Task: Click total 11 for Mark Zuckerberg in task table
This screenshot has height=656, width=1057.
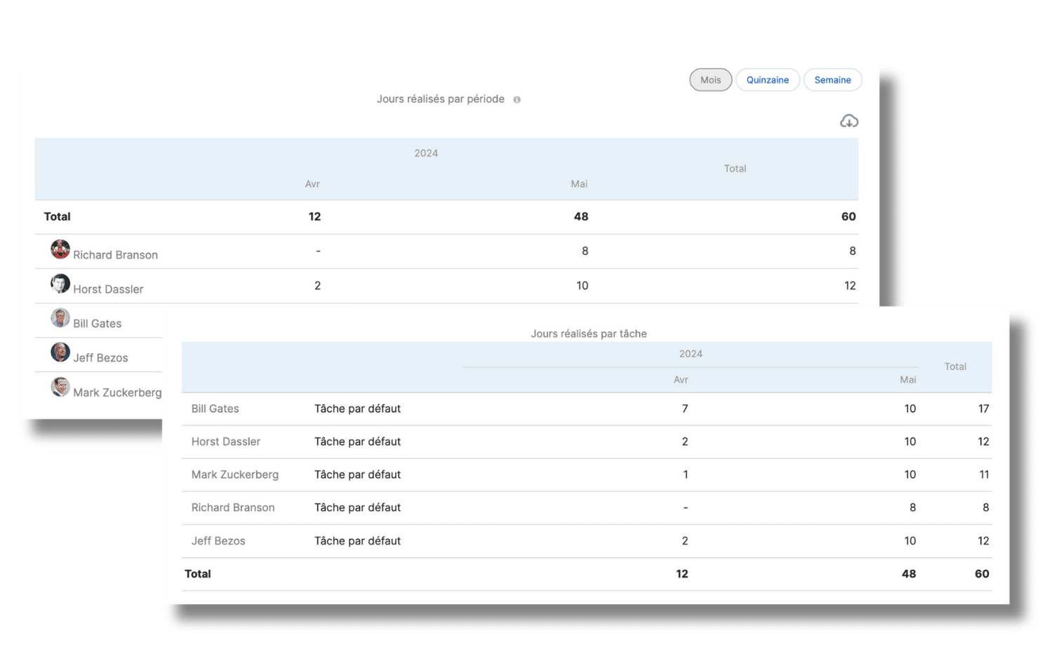Action: tap(984, 474)
